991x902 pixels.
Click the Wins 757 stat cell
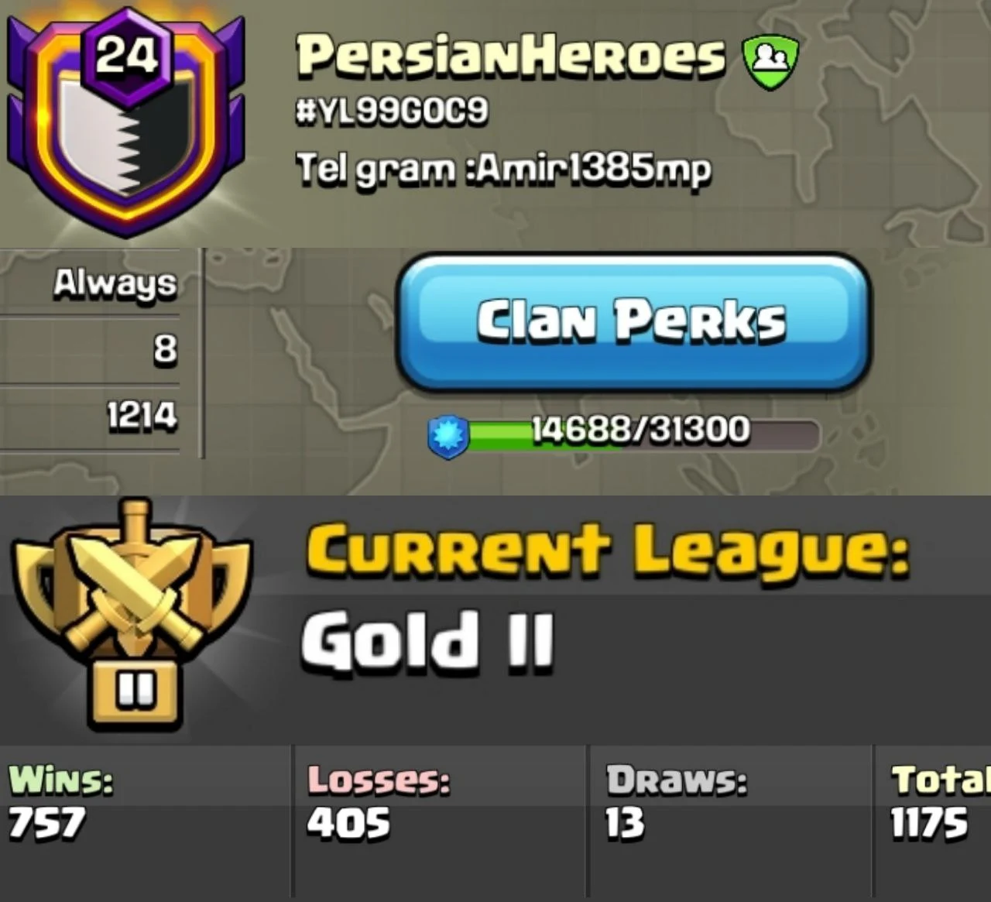146,821
